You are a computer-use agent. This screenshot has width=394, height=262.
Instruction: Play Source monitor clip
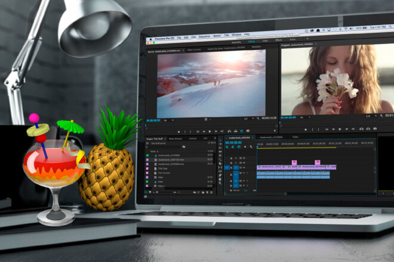tap(210, 132)
